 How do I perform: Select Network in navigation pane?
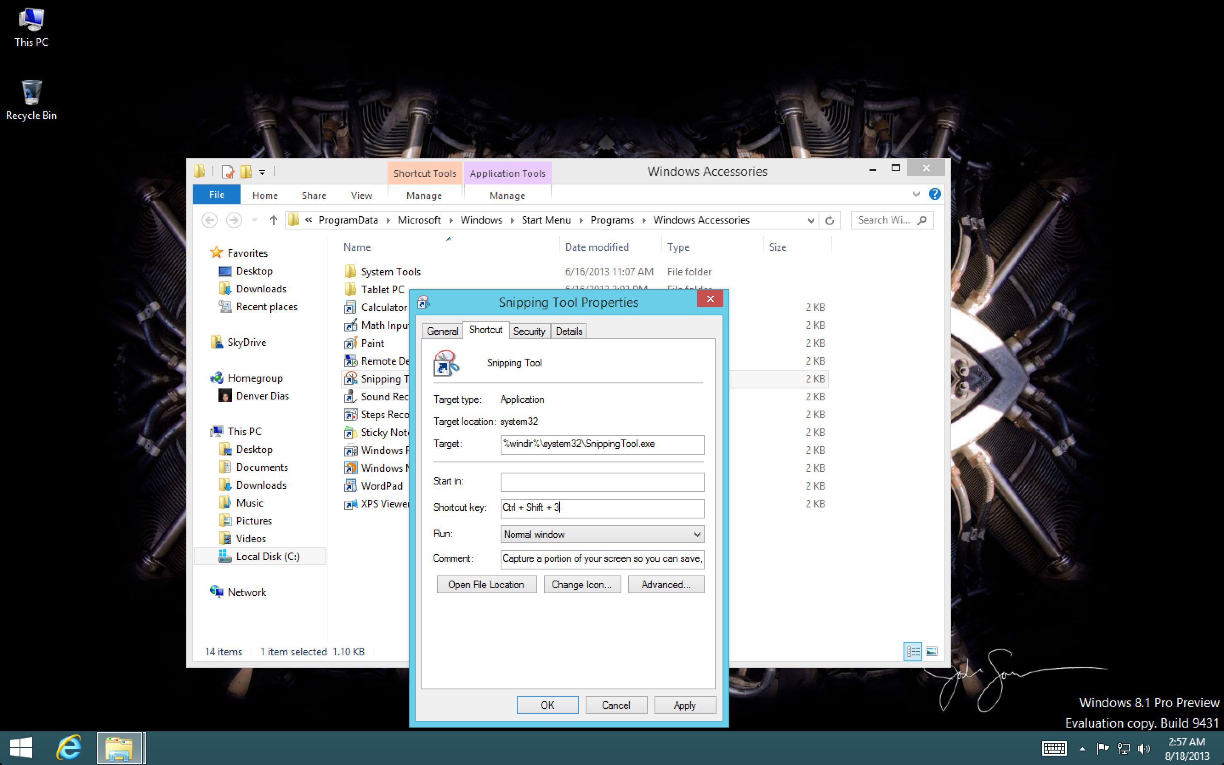click(x=238, y=592)
